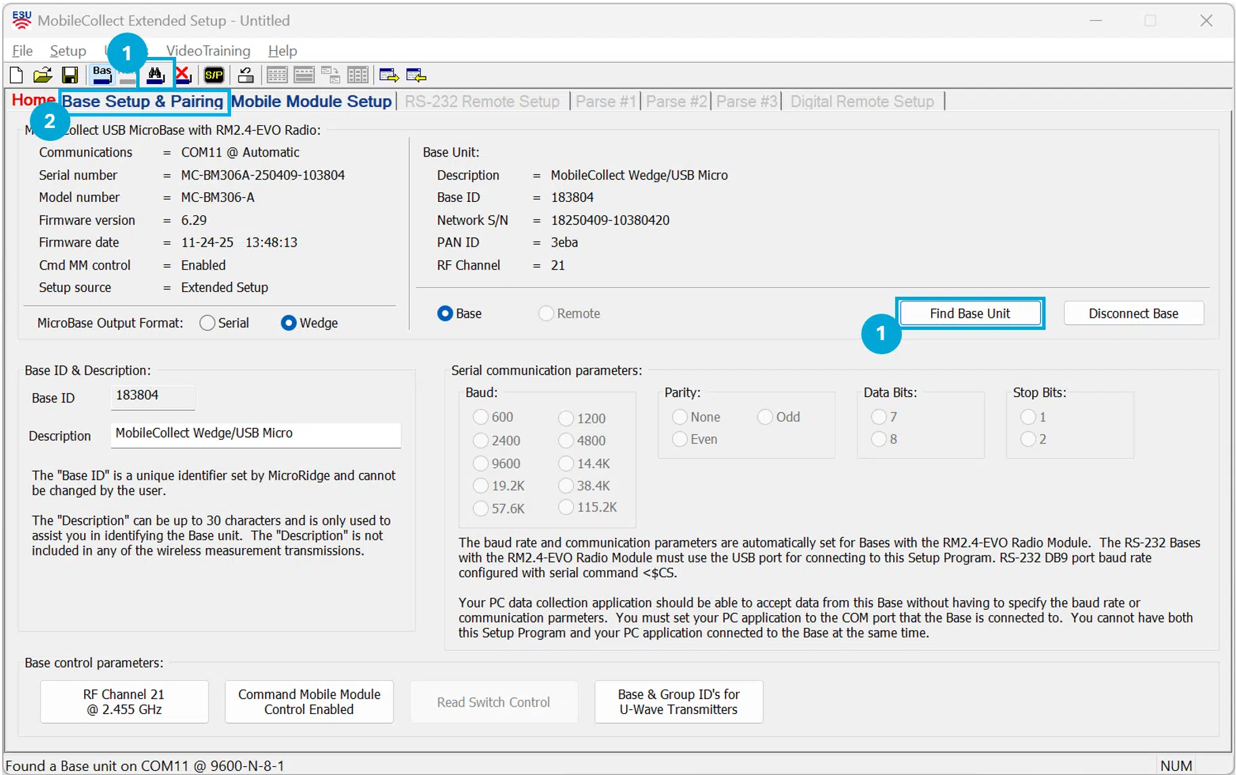Image resolution: width=1236 pixels, height=775 pixels.
Task: Click the model number MC-BM306-A value
Action: (x=218, y=198)
